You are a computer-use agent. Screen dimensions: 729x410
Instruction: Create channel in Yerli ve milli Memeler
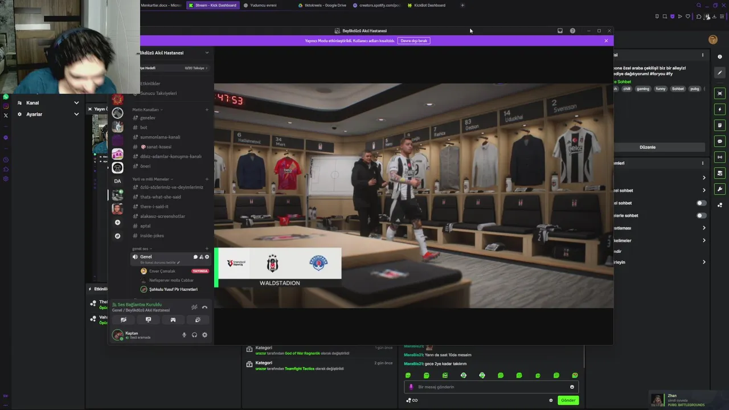(207, 179)
